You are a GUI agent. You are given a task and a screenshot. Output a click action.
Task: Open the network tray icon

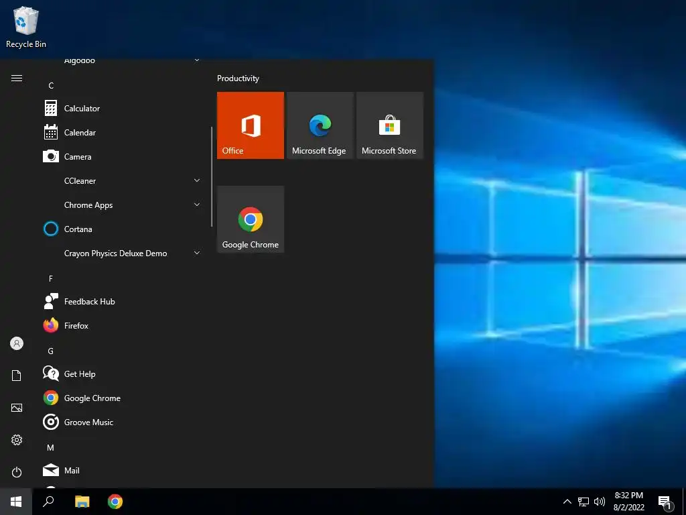(x=584, y=502)
